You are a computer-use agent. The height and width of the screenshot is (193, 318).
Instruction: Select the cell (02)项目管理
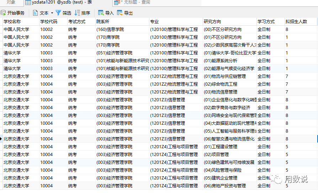(230, 155)
